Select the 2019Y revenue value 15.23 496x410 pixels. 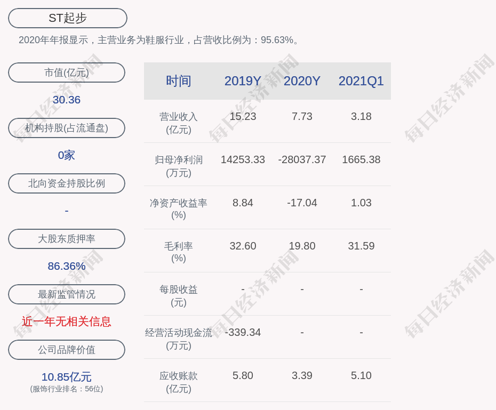243,116
